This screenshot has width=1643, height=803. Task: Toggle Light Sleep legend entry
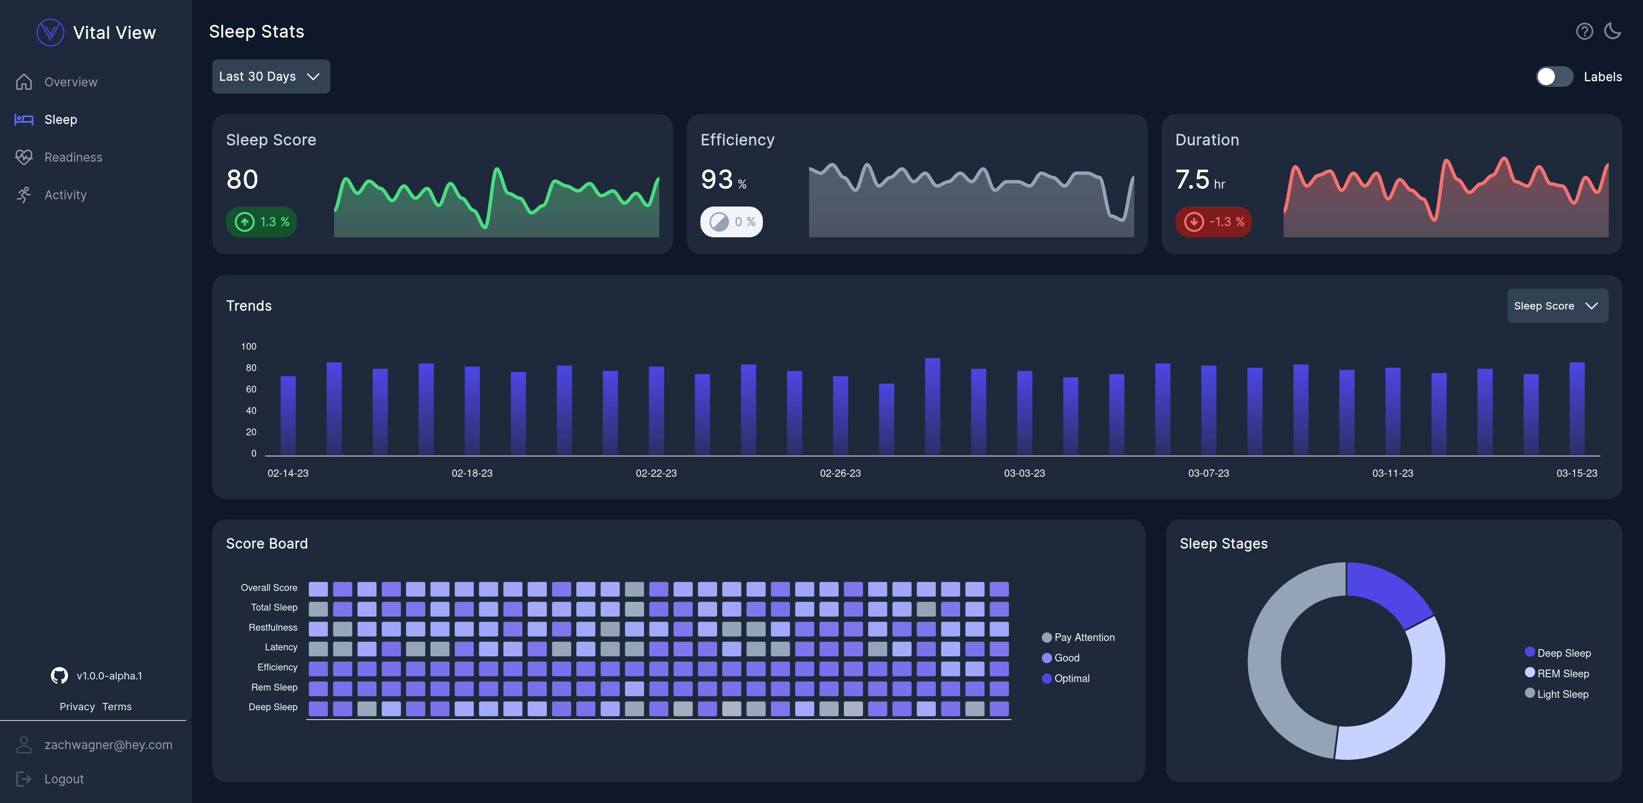pos(1562,694)
